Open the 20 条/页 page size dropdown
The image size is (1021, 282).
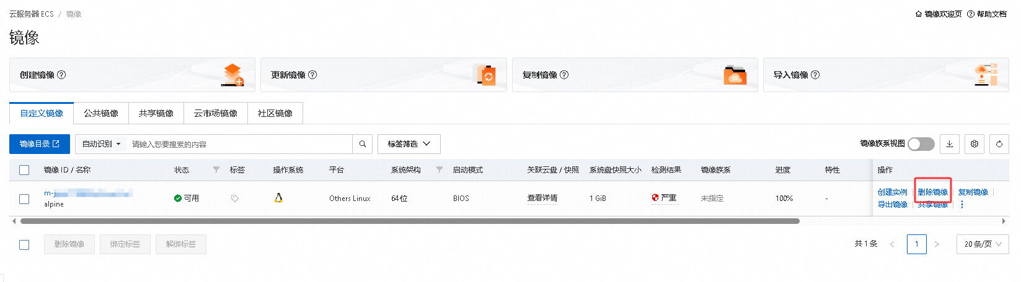(x=982, y=244)
